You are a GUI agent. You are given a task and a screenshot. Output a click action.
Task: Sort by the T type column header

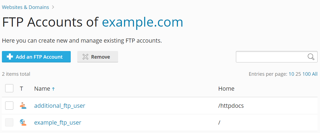click(21, 88)
